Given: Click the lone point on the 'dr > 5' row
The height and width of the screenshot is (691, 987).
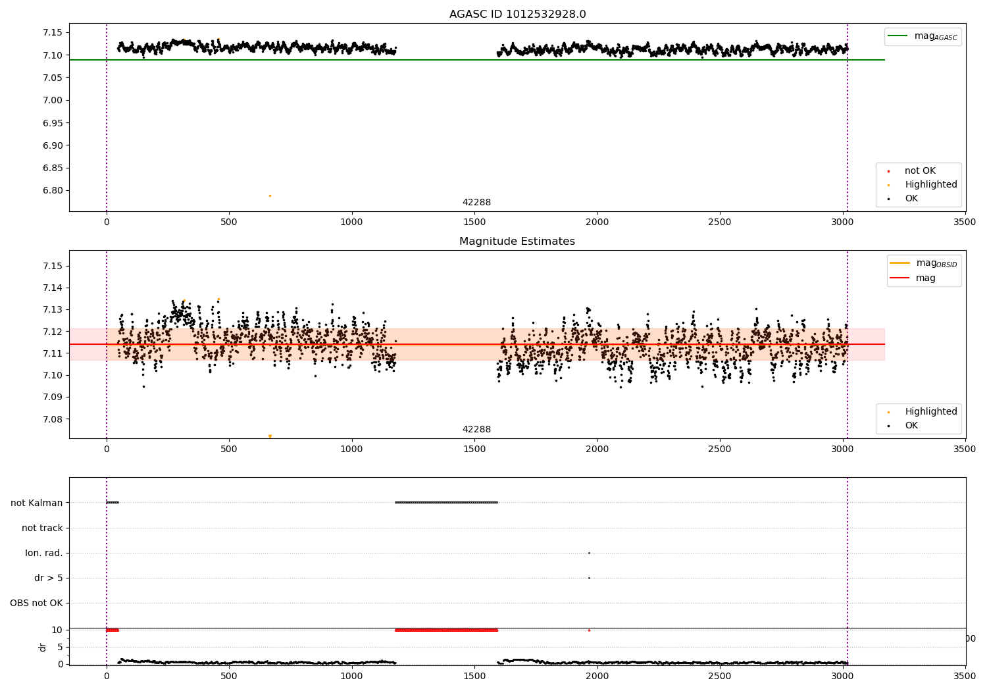Looking at the screenshot, I should point(589,578).
